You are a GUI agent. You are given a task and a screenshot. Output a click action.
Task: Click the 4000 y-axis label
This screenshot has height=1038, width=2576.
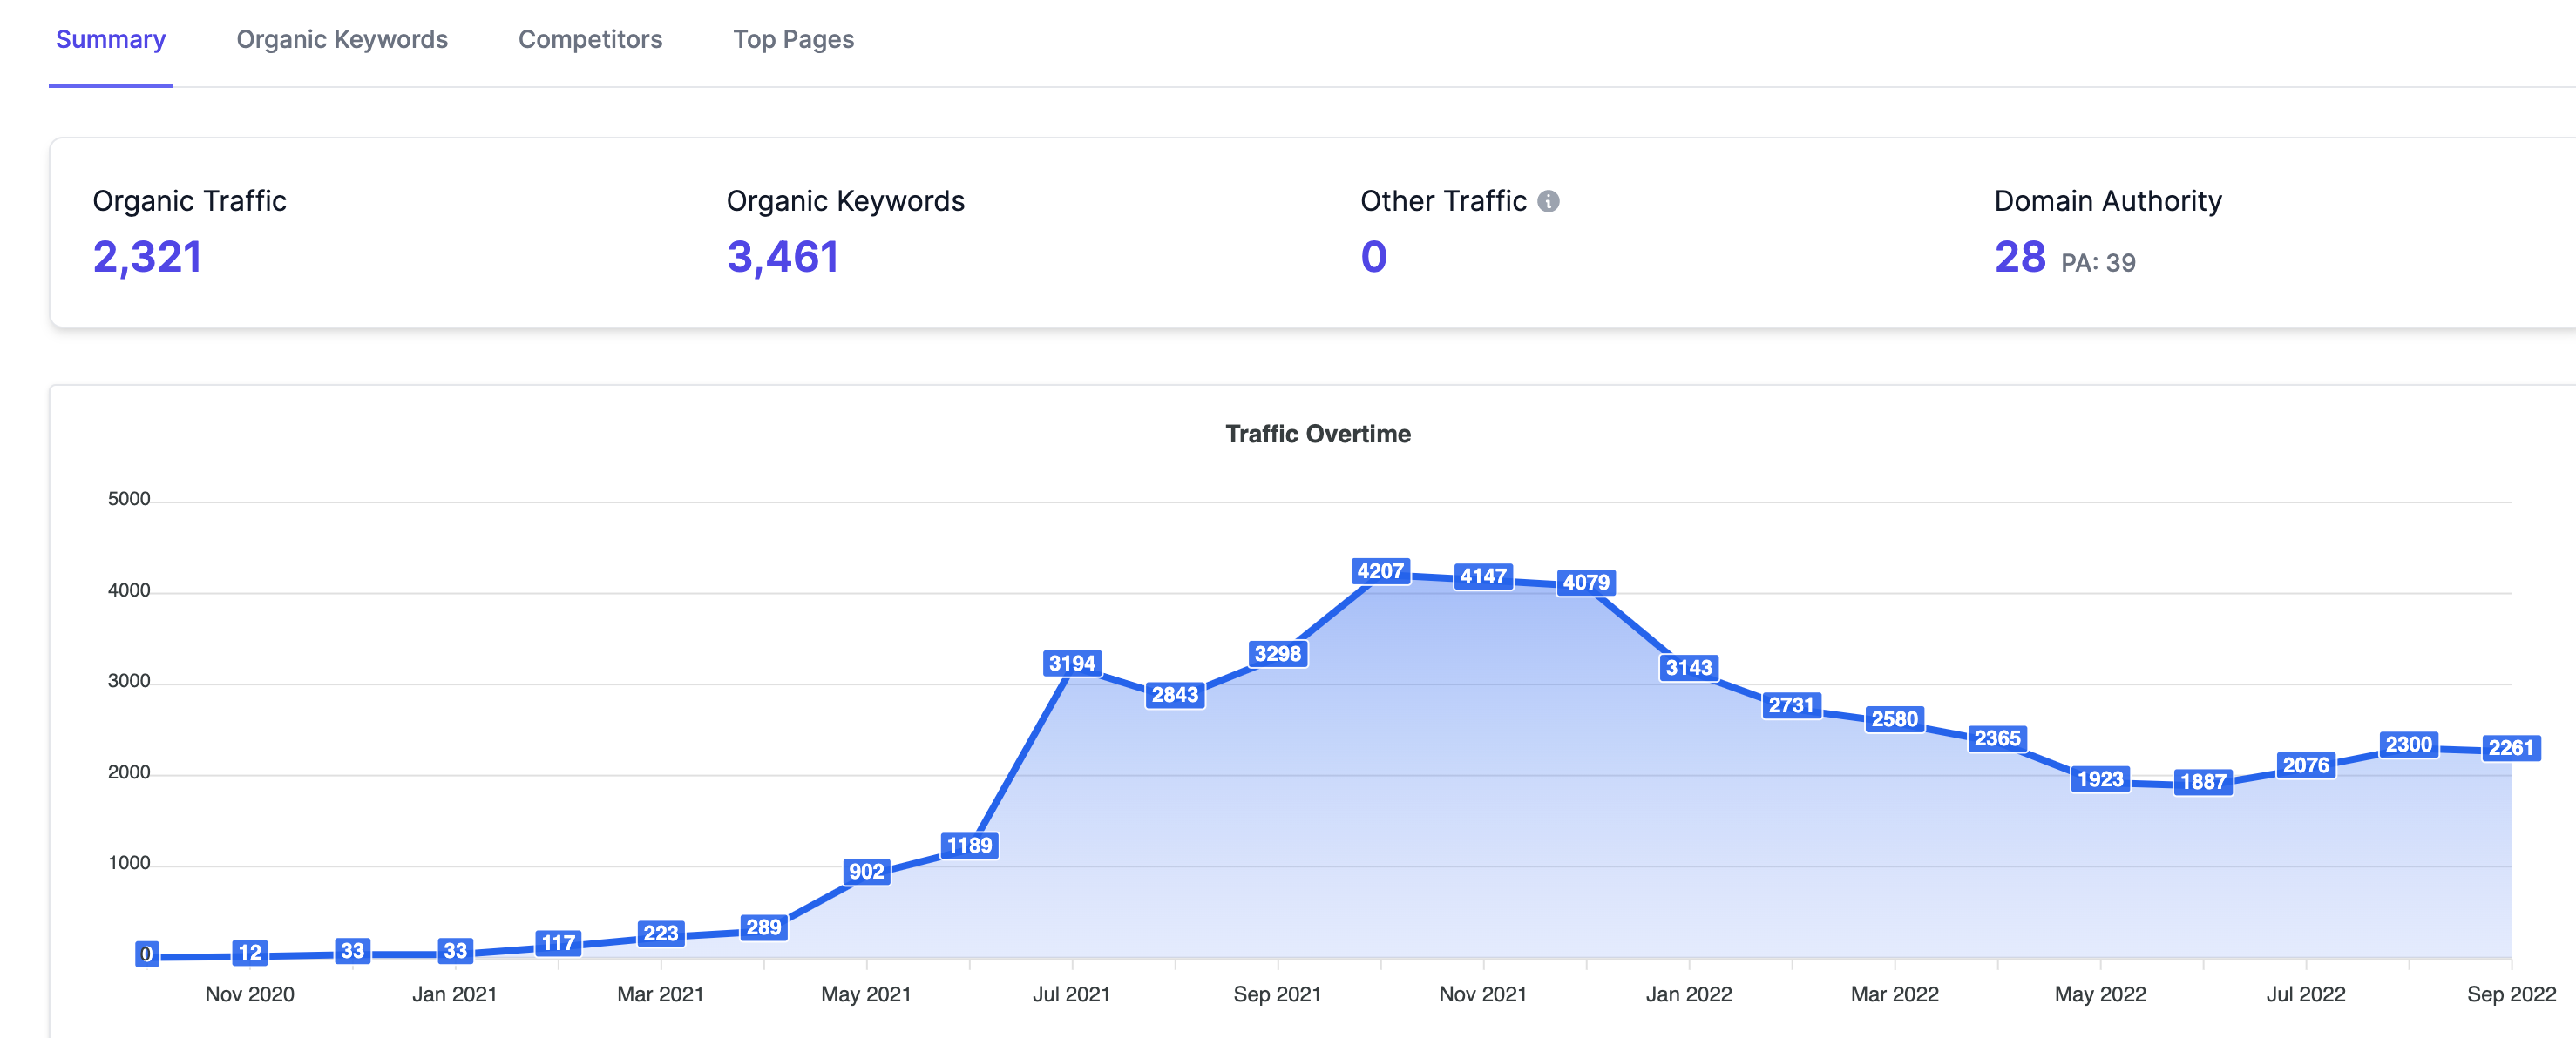pos(129,590)
